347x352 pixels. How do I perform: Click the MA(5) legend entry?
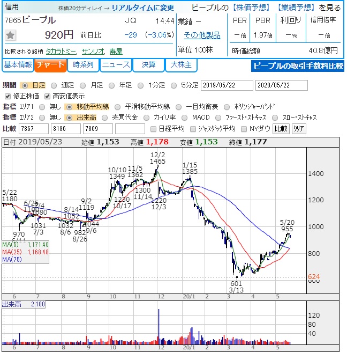click(25, 245)
